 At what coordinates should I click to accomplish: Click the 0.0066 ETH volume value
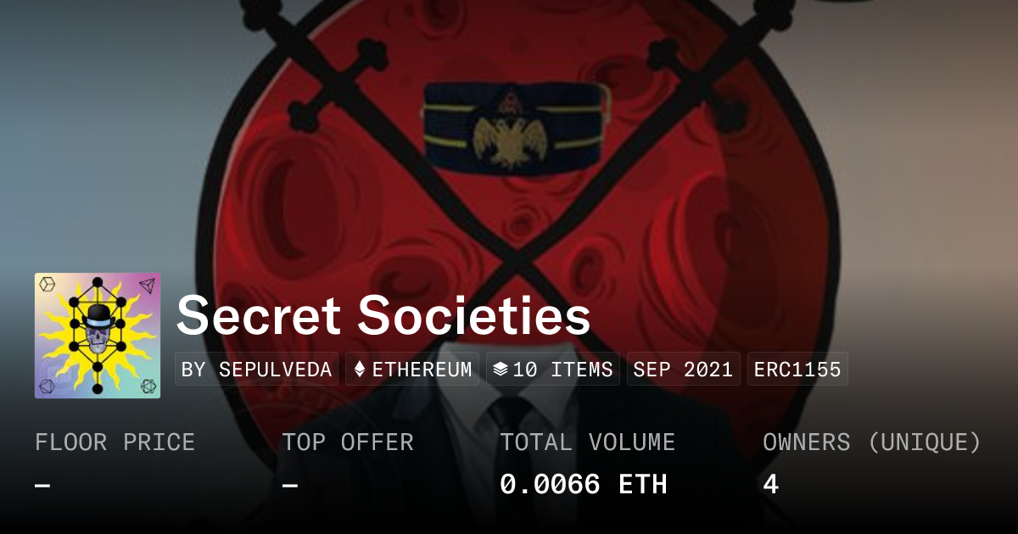click(x=583, y=485)
